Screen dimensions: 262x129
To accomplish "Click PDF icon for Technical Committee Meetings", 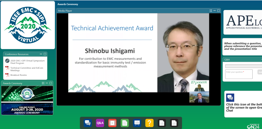I will coord(7,68).
